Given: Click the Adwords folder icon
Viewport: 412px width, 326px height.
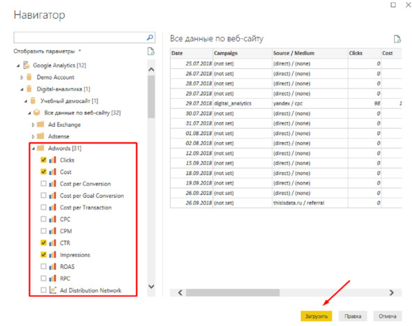Looking at the screenshot, I should [40, 148].
